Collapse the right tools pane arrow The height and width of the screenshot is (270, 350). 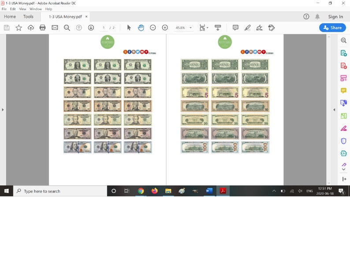pyautogui.click(x=334, y=110)
